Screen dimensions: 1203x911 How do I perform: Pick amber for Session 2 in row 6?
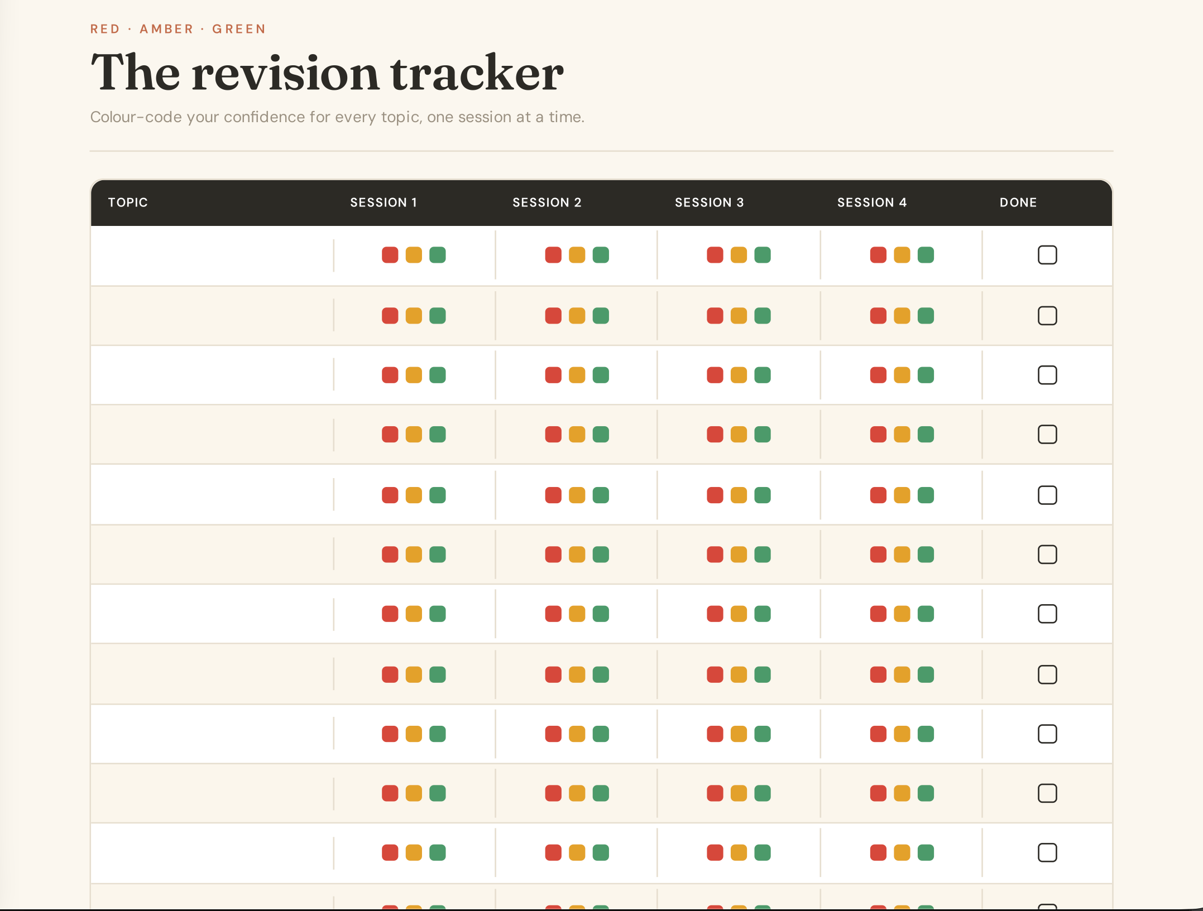[x=577, y=555]
